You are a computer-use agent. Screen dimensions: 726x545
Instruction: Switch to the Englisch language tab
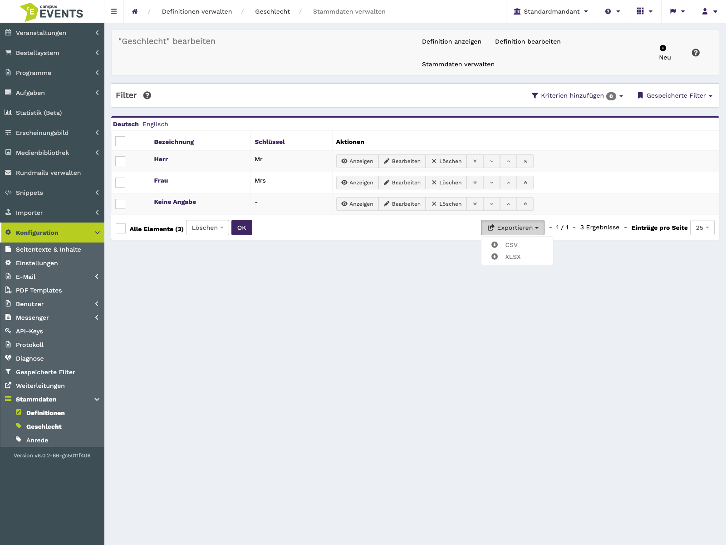155,124
